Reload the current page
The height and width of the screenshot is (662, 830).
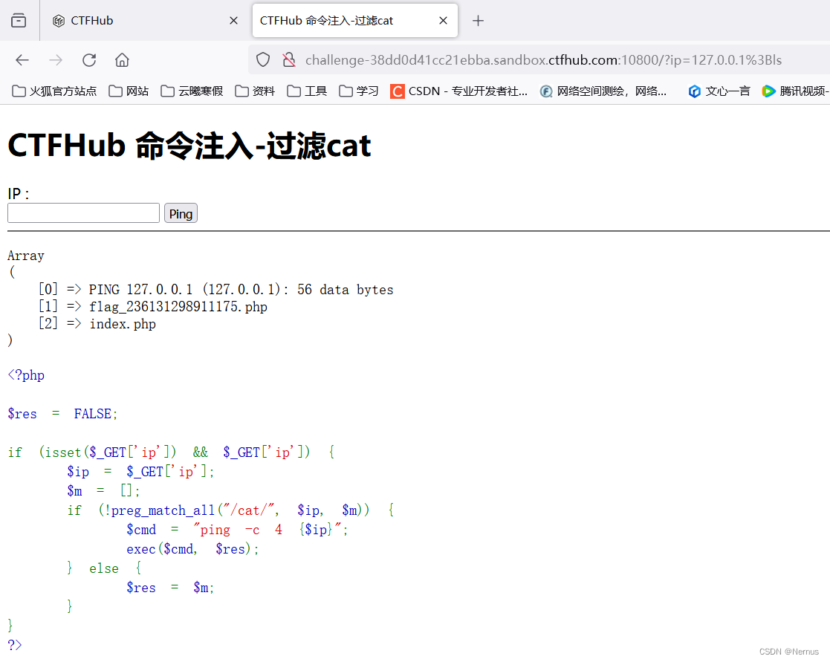[89, 60]
